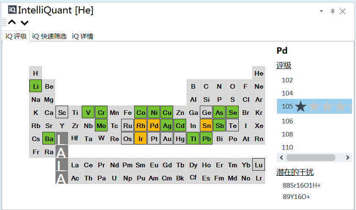Open the window options dropdown arrow
Image resolution: width=356 pixels, height=210 pixels.
[321, 11]
